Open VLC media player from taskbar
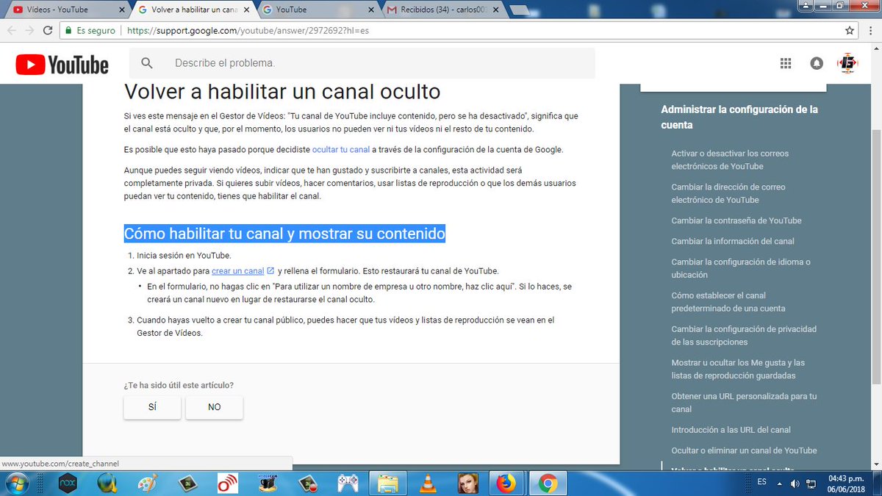 (x=426, y=484)
